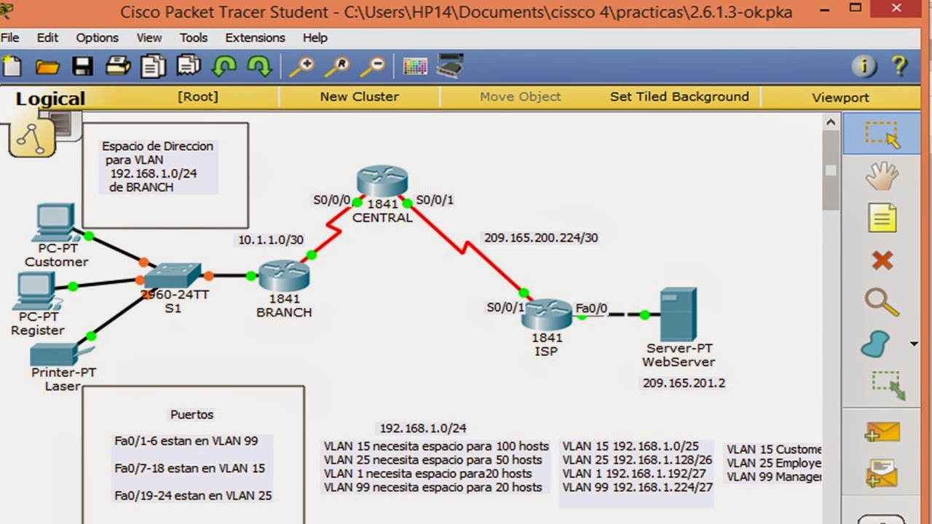This screenshot has width=932, height=524.
Task: Create a cluster with New Cluster
Action: [x=359, y=96]
